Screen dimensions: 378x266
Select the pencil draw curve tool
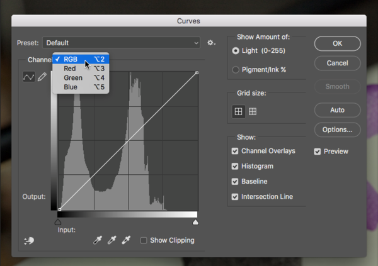[42, 77]
